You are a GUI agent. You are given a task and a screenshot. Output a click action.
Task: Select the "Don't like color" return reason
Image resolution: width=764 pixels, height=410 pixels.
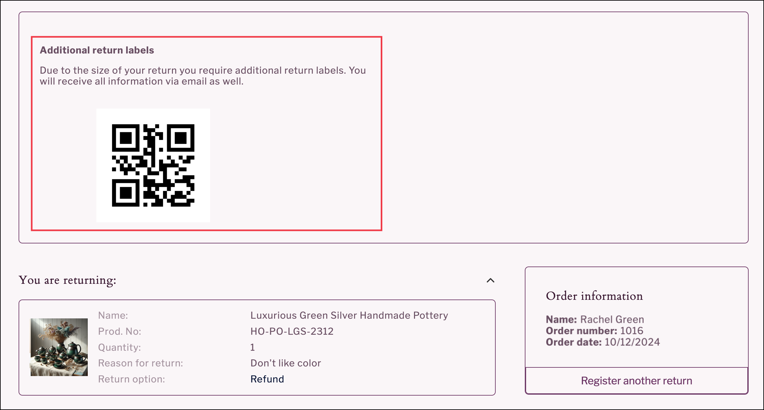[x=286, y=363]
